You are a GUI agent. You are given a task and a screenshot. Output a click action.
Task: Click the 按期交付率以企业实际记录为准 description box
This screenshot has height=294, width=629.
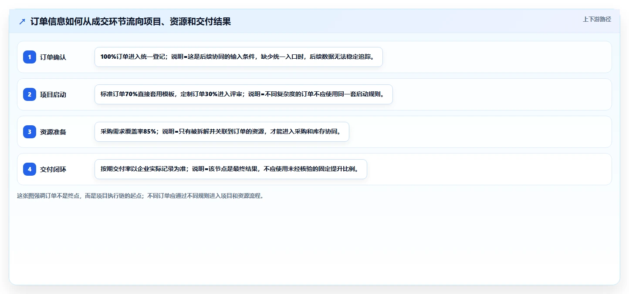coord(231,169)
